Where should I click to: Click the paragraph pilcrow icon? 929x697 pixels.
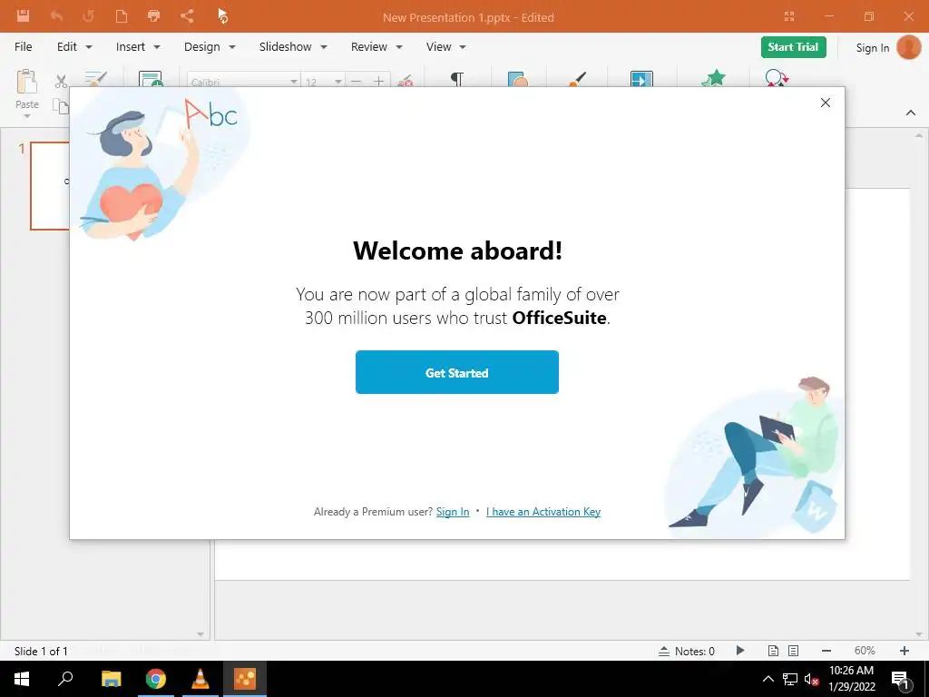(x=457, y=80)
